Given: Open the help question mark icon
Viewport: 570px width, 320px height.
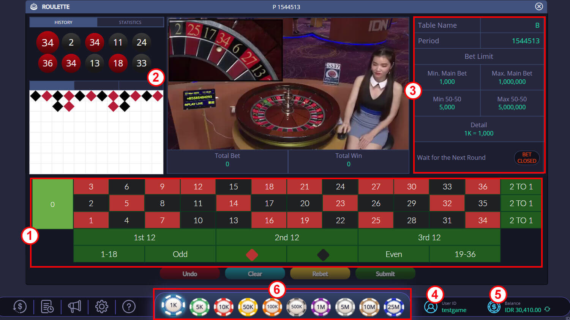Looking at the screenshot, I should (x=129, y=306).
